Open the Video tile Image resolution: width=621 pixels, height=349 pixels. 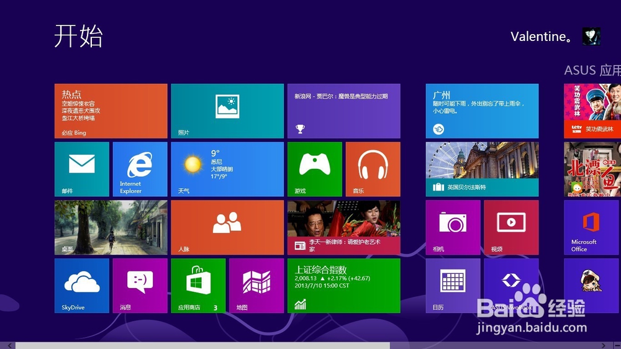(x=511, y=227)
